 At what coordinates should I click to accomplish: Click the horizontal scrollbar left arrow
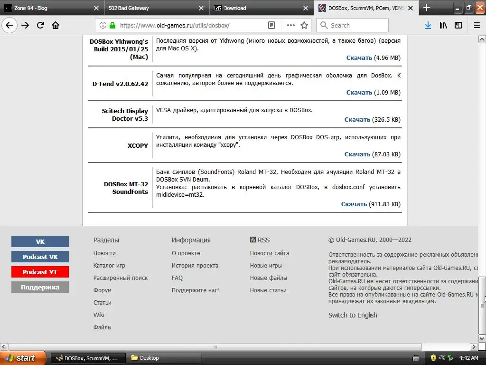(x=4, y=346)
